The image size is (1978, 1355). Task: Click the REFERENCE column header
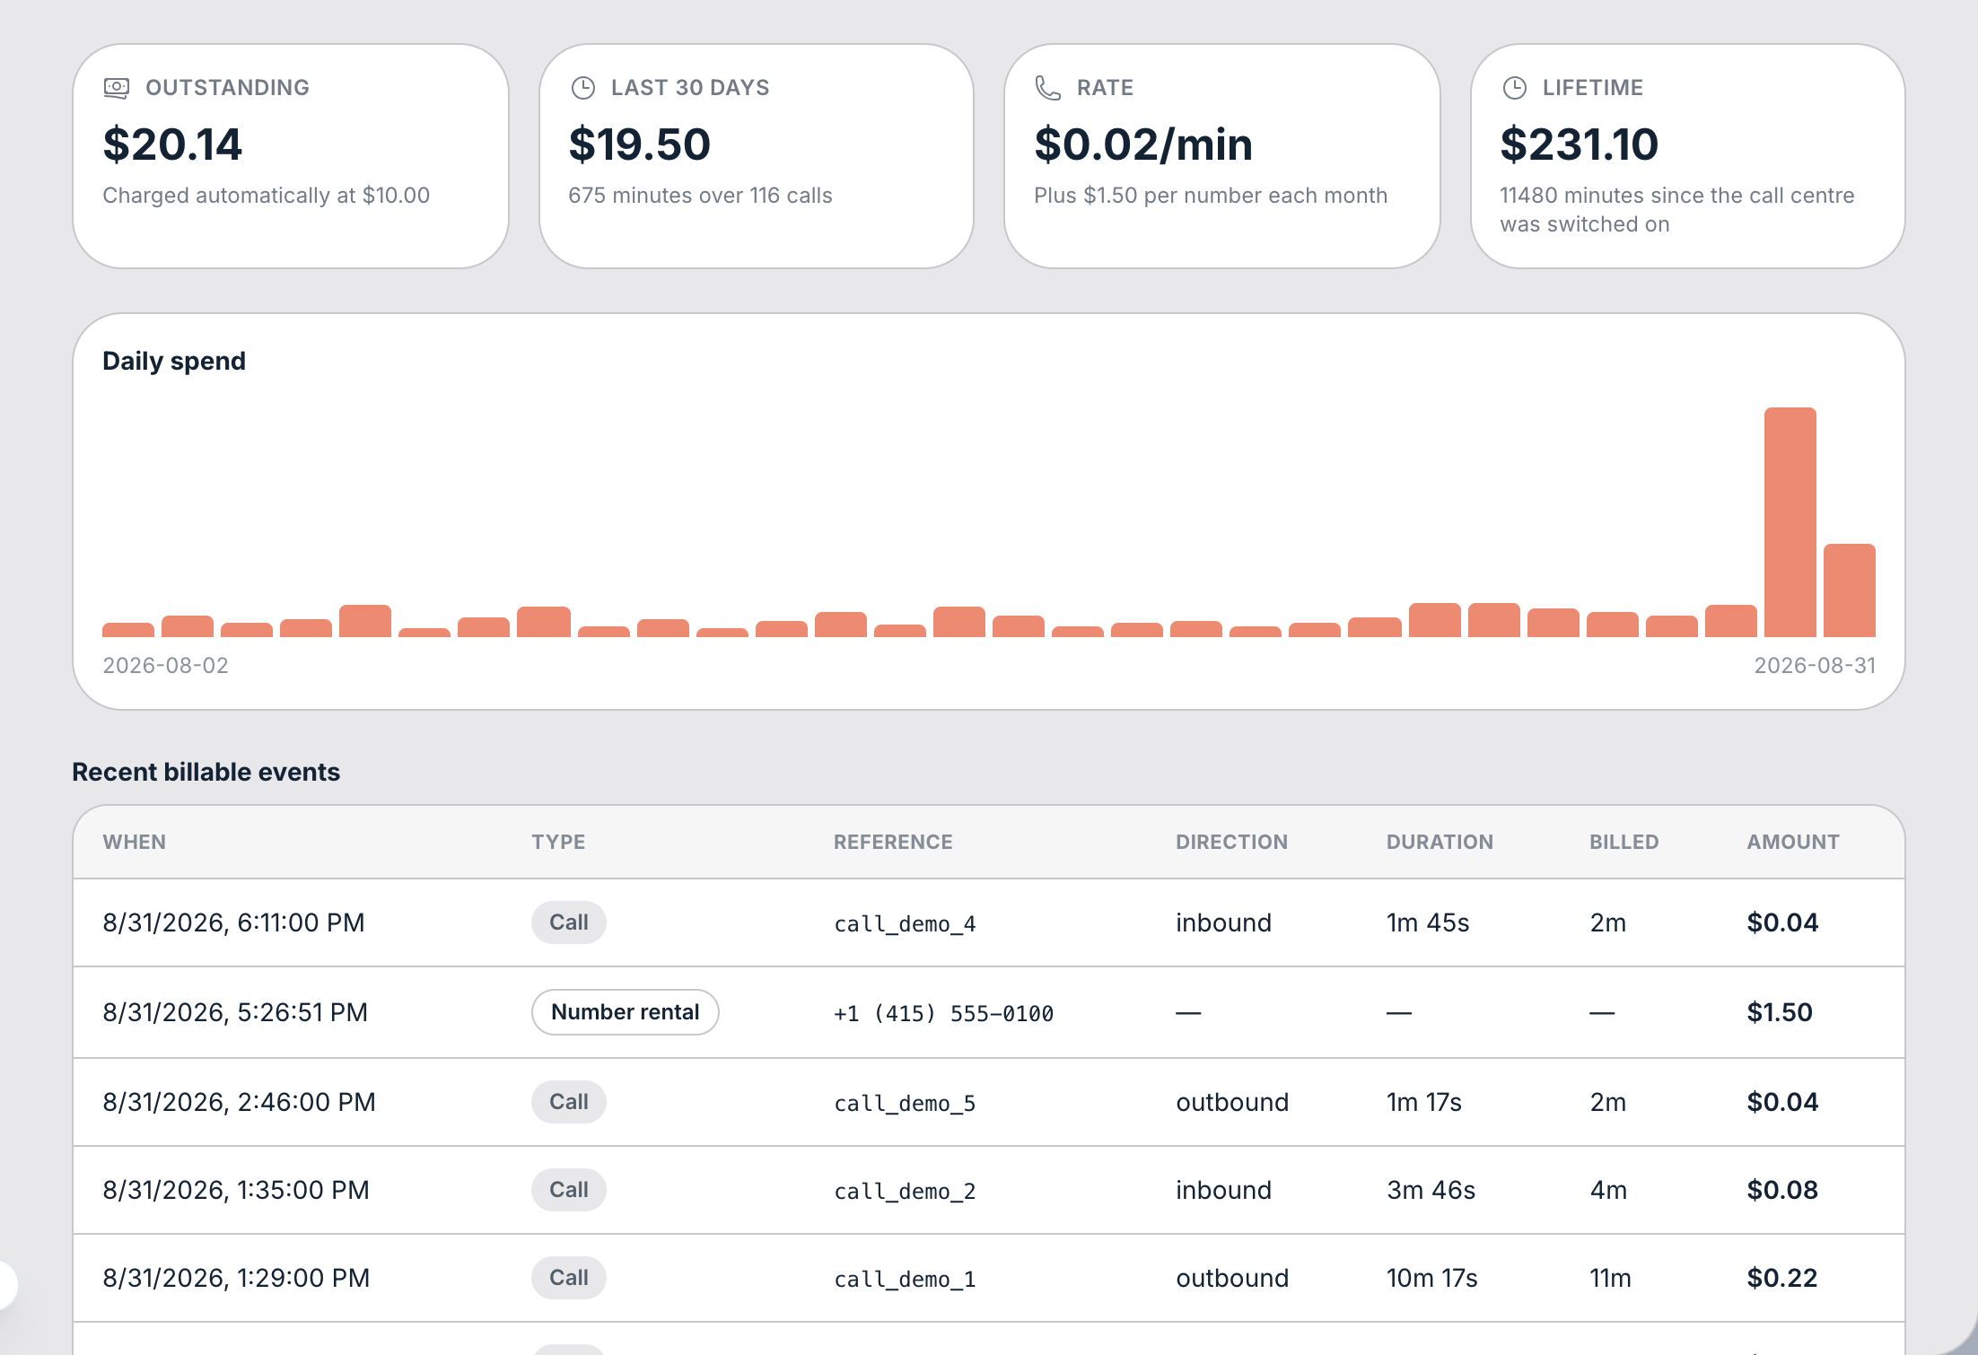893,842
